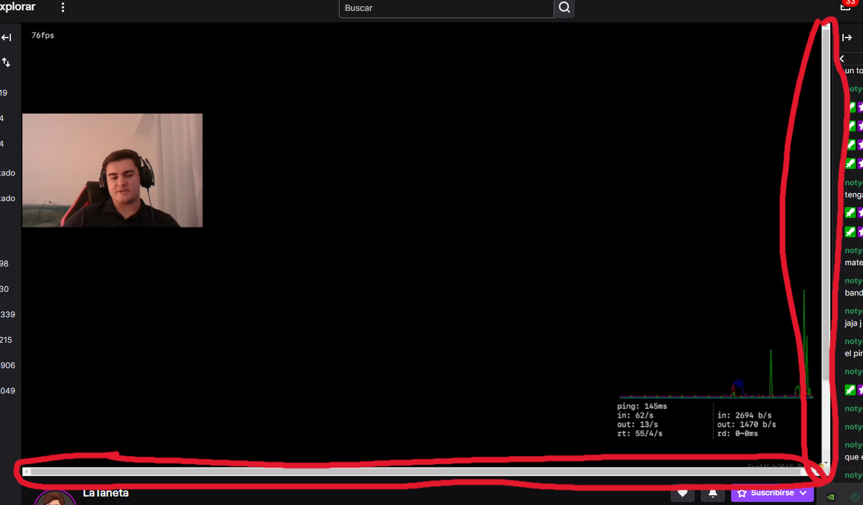
Task: Click the "in: 2694 b/s" readout
Action: click(744, 415)
